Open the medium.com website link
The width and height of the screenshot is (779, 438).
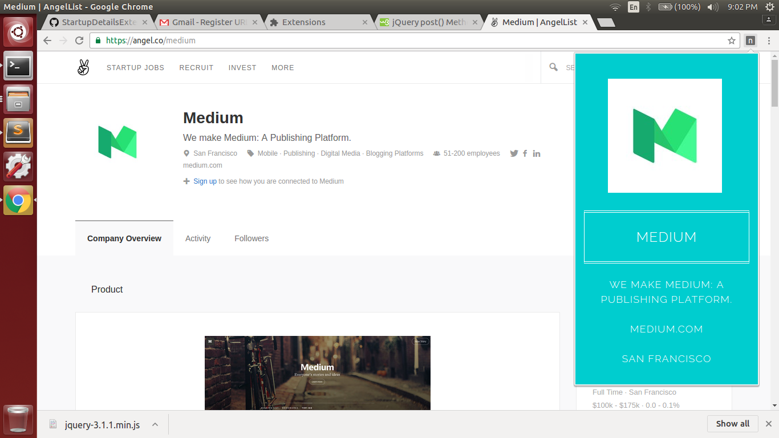[x=202, y=165]
